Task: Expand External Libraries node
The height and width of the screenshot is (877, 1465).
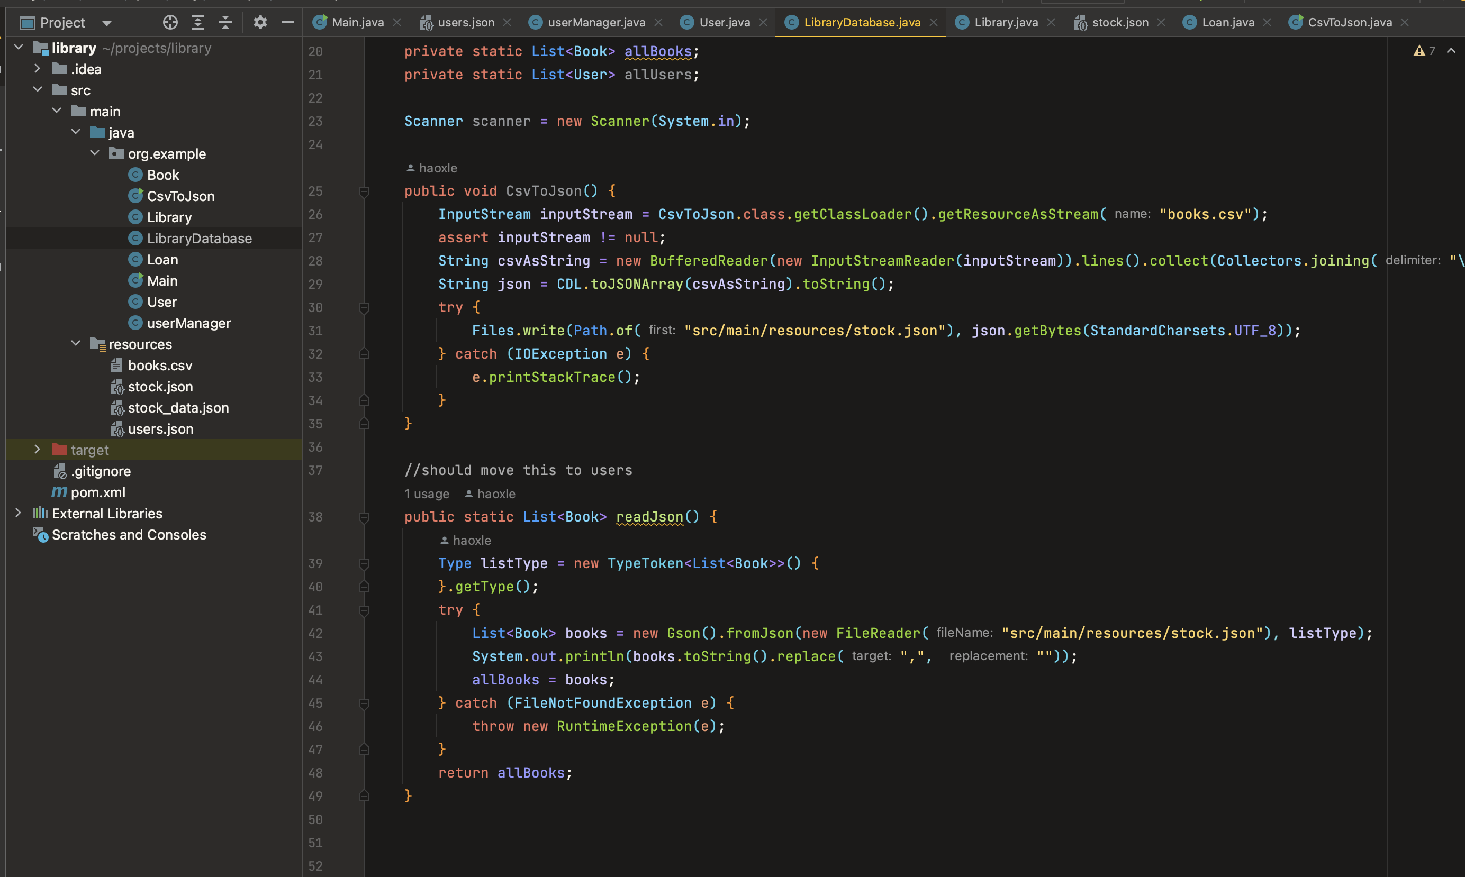Action: 19,513
